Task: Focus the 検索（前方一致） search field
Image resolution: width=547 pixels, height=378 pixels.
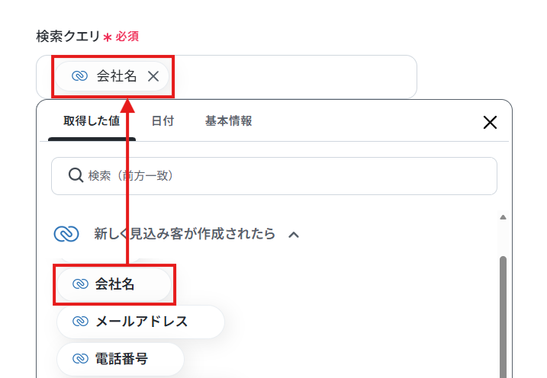Action: 274,176
